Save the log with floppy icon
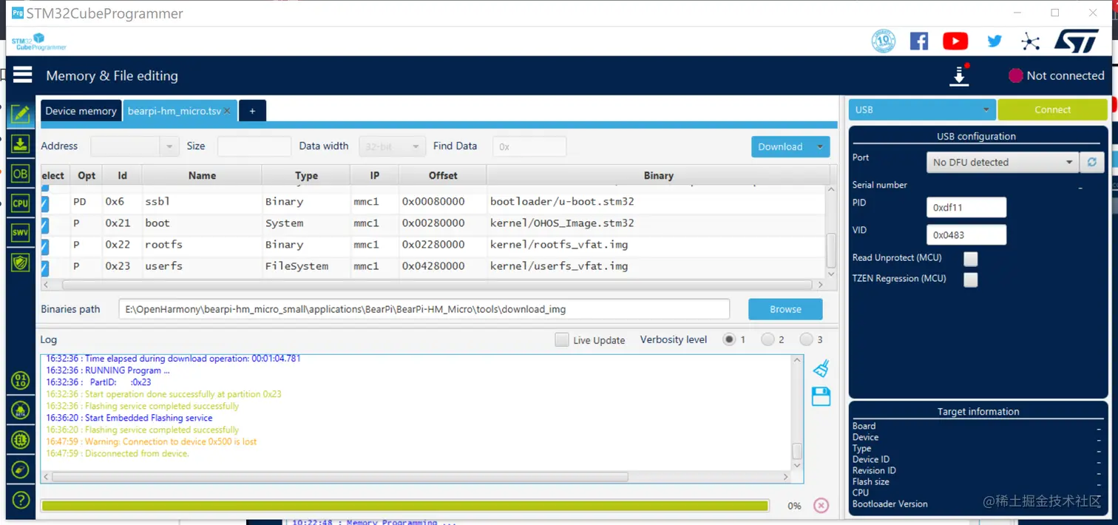Image resolution: width=1118 pixels, height=525 pixels. click(x=821, y=396)
